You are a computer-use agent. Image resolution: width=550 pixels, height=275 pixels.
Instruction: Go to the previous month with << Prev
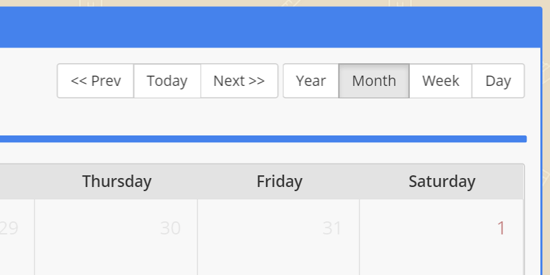click(x=96, y=81)
